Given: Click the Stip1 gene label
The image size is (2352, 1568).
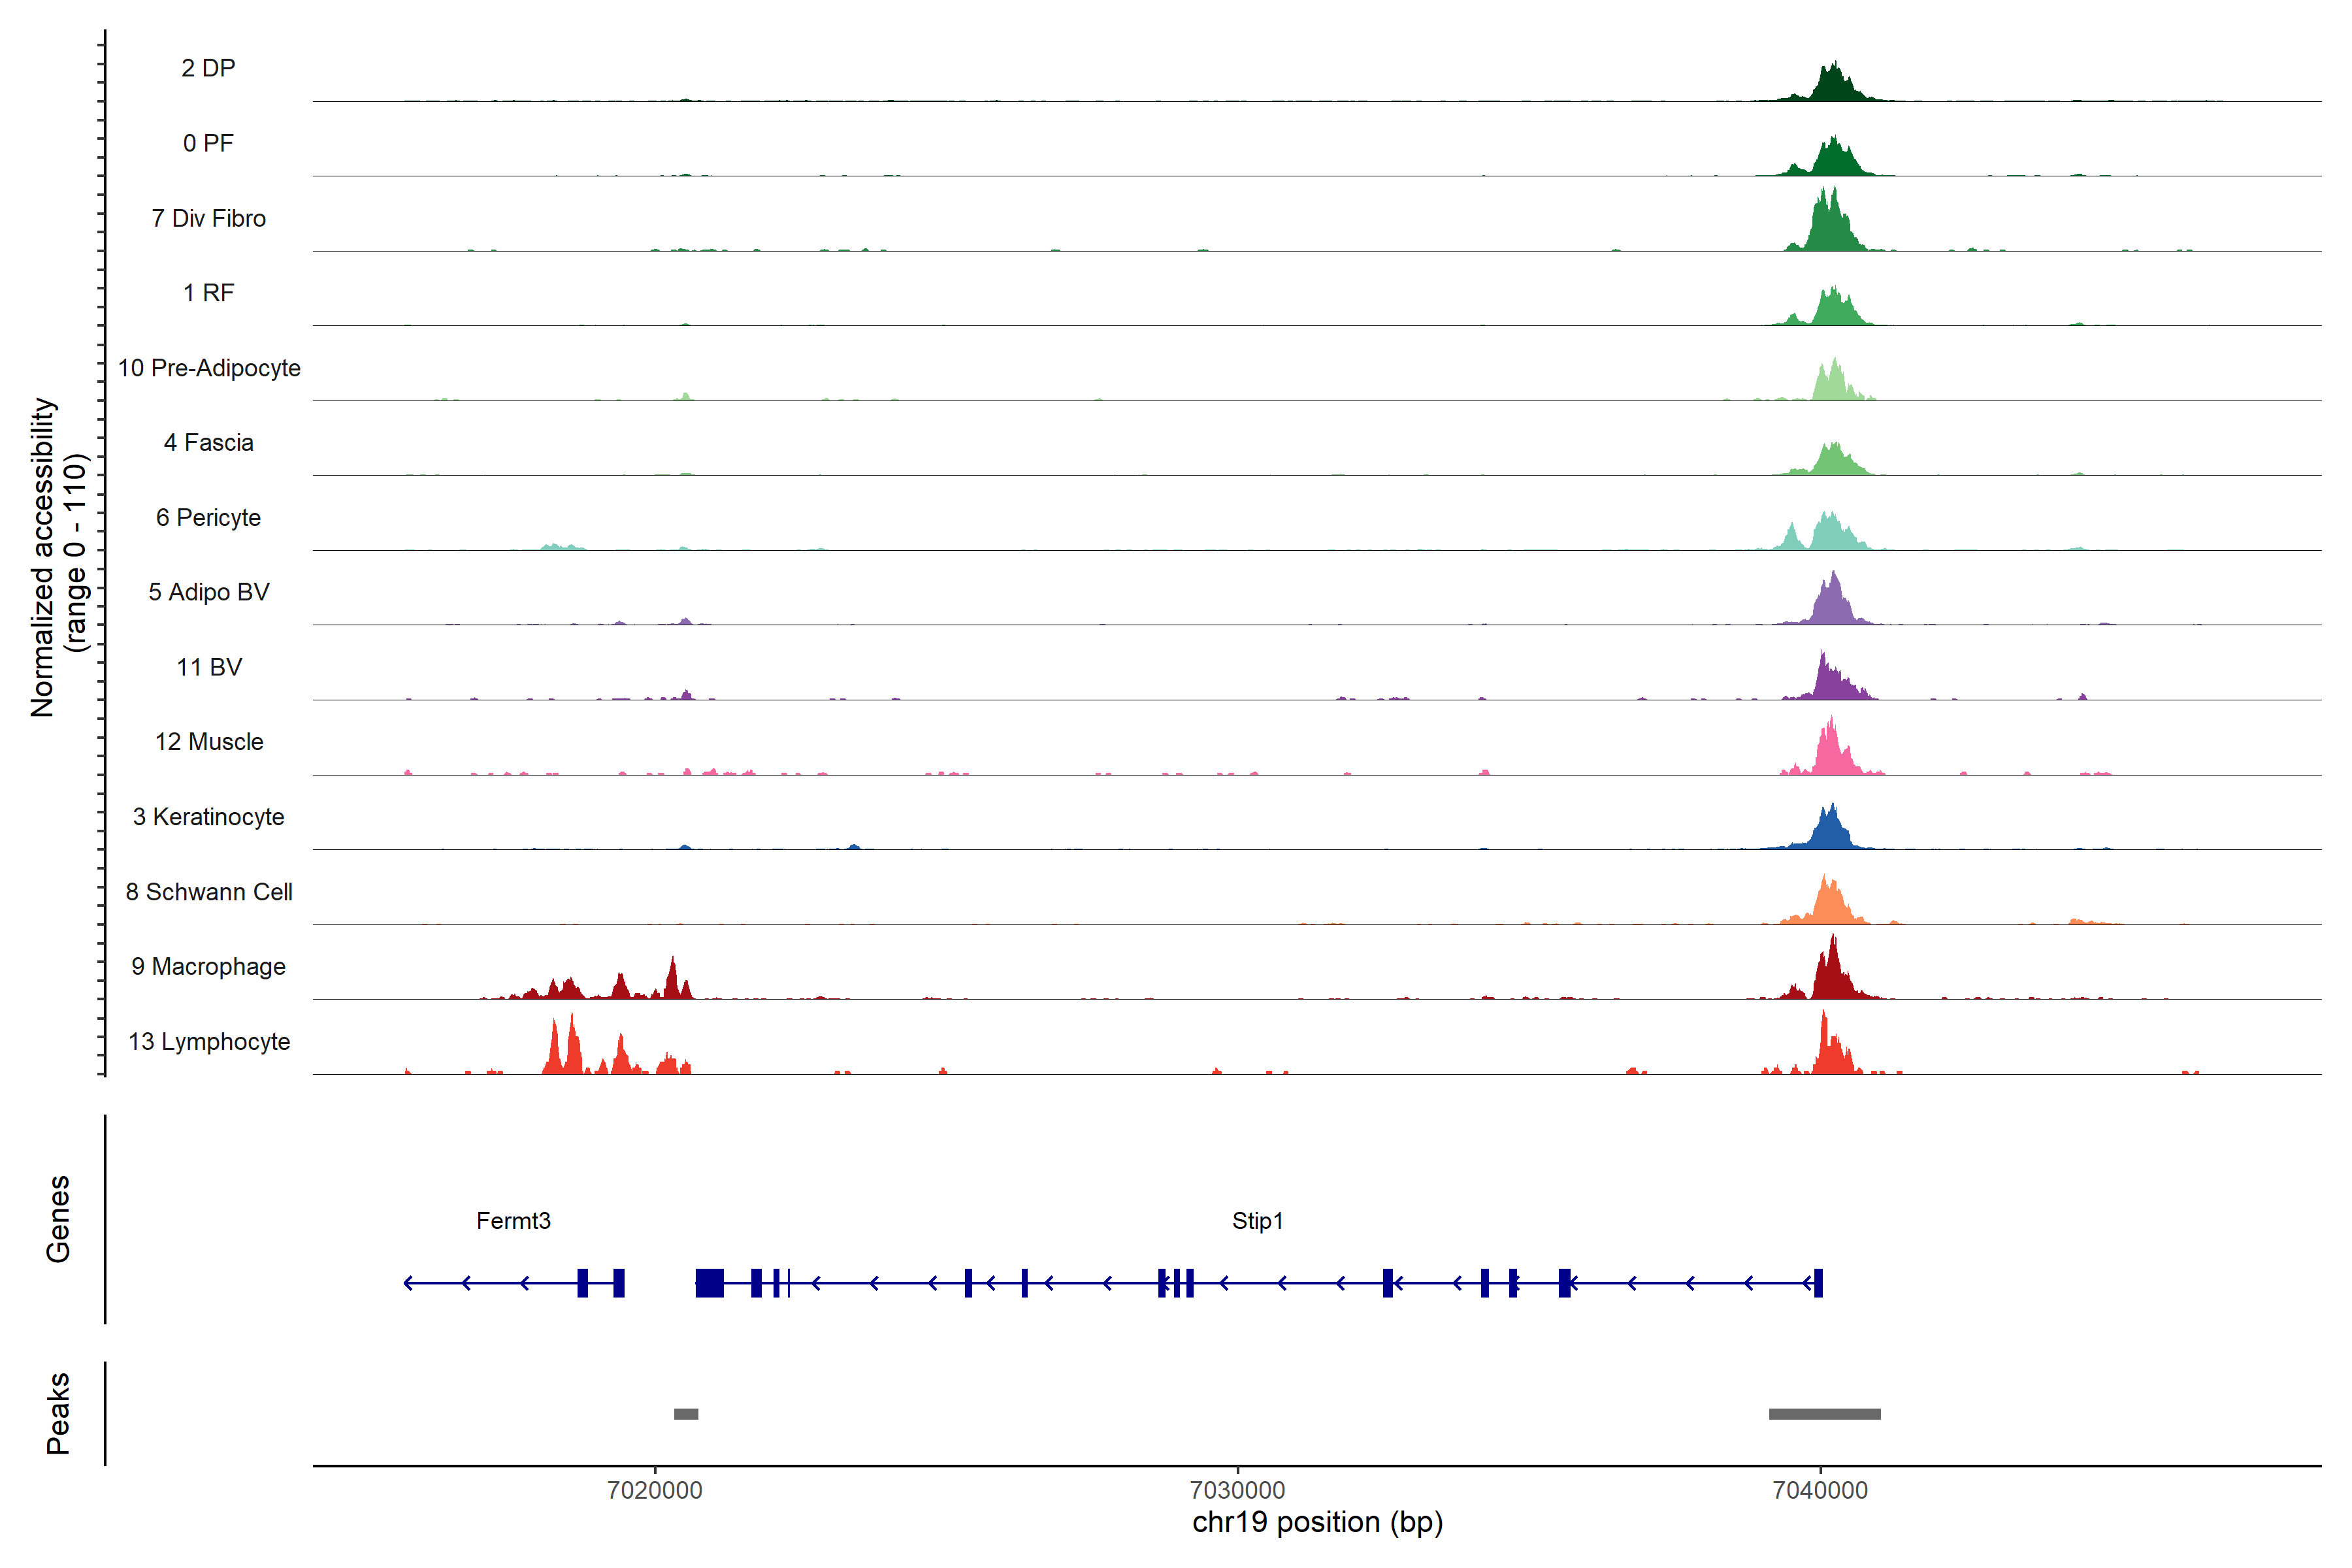Looking at the screenshot, I should tap(1257, 1221).
